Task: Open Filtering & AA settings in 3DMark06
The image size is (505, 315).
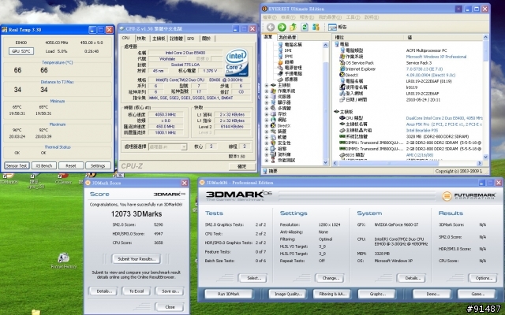Action: pos(332,294)
